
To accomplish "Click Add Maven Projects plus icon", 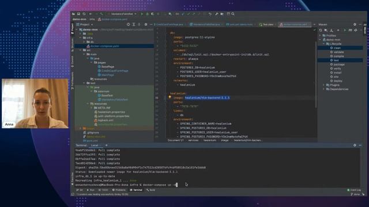I will [x=338, y=30].
